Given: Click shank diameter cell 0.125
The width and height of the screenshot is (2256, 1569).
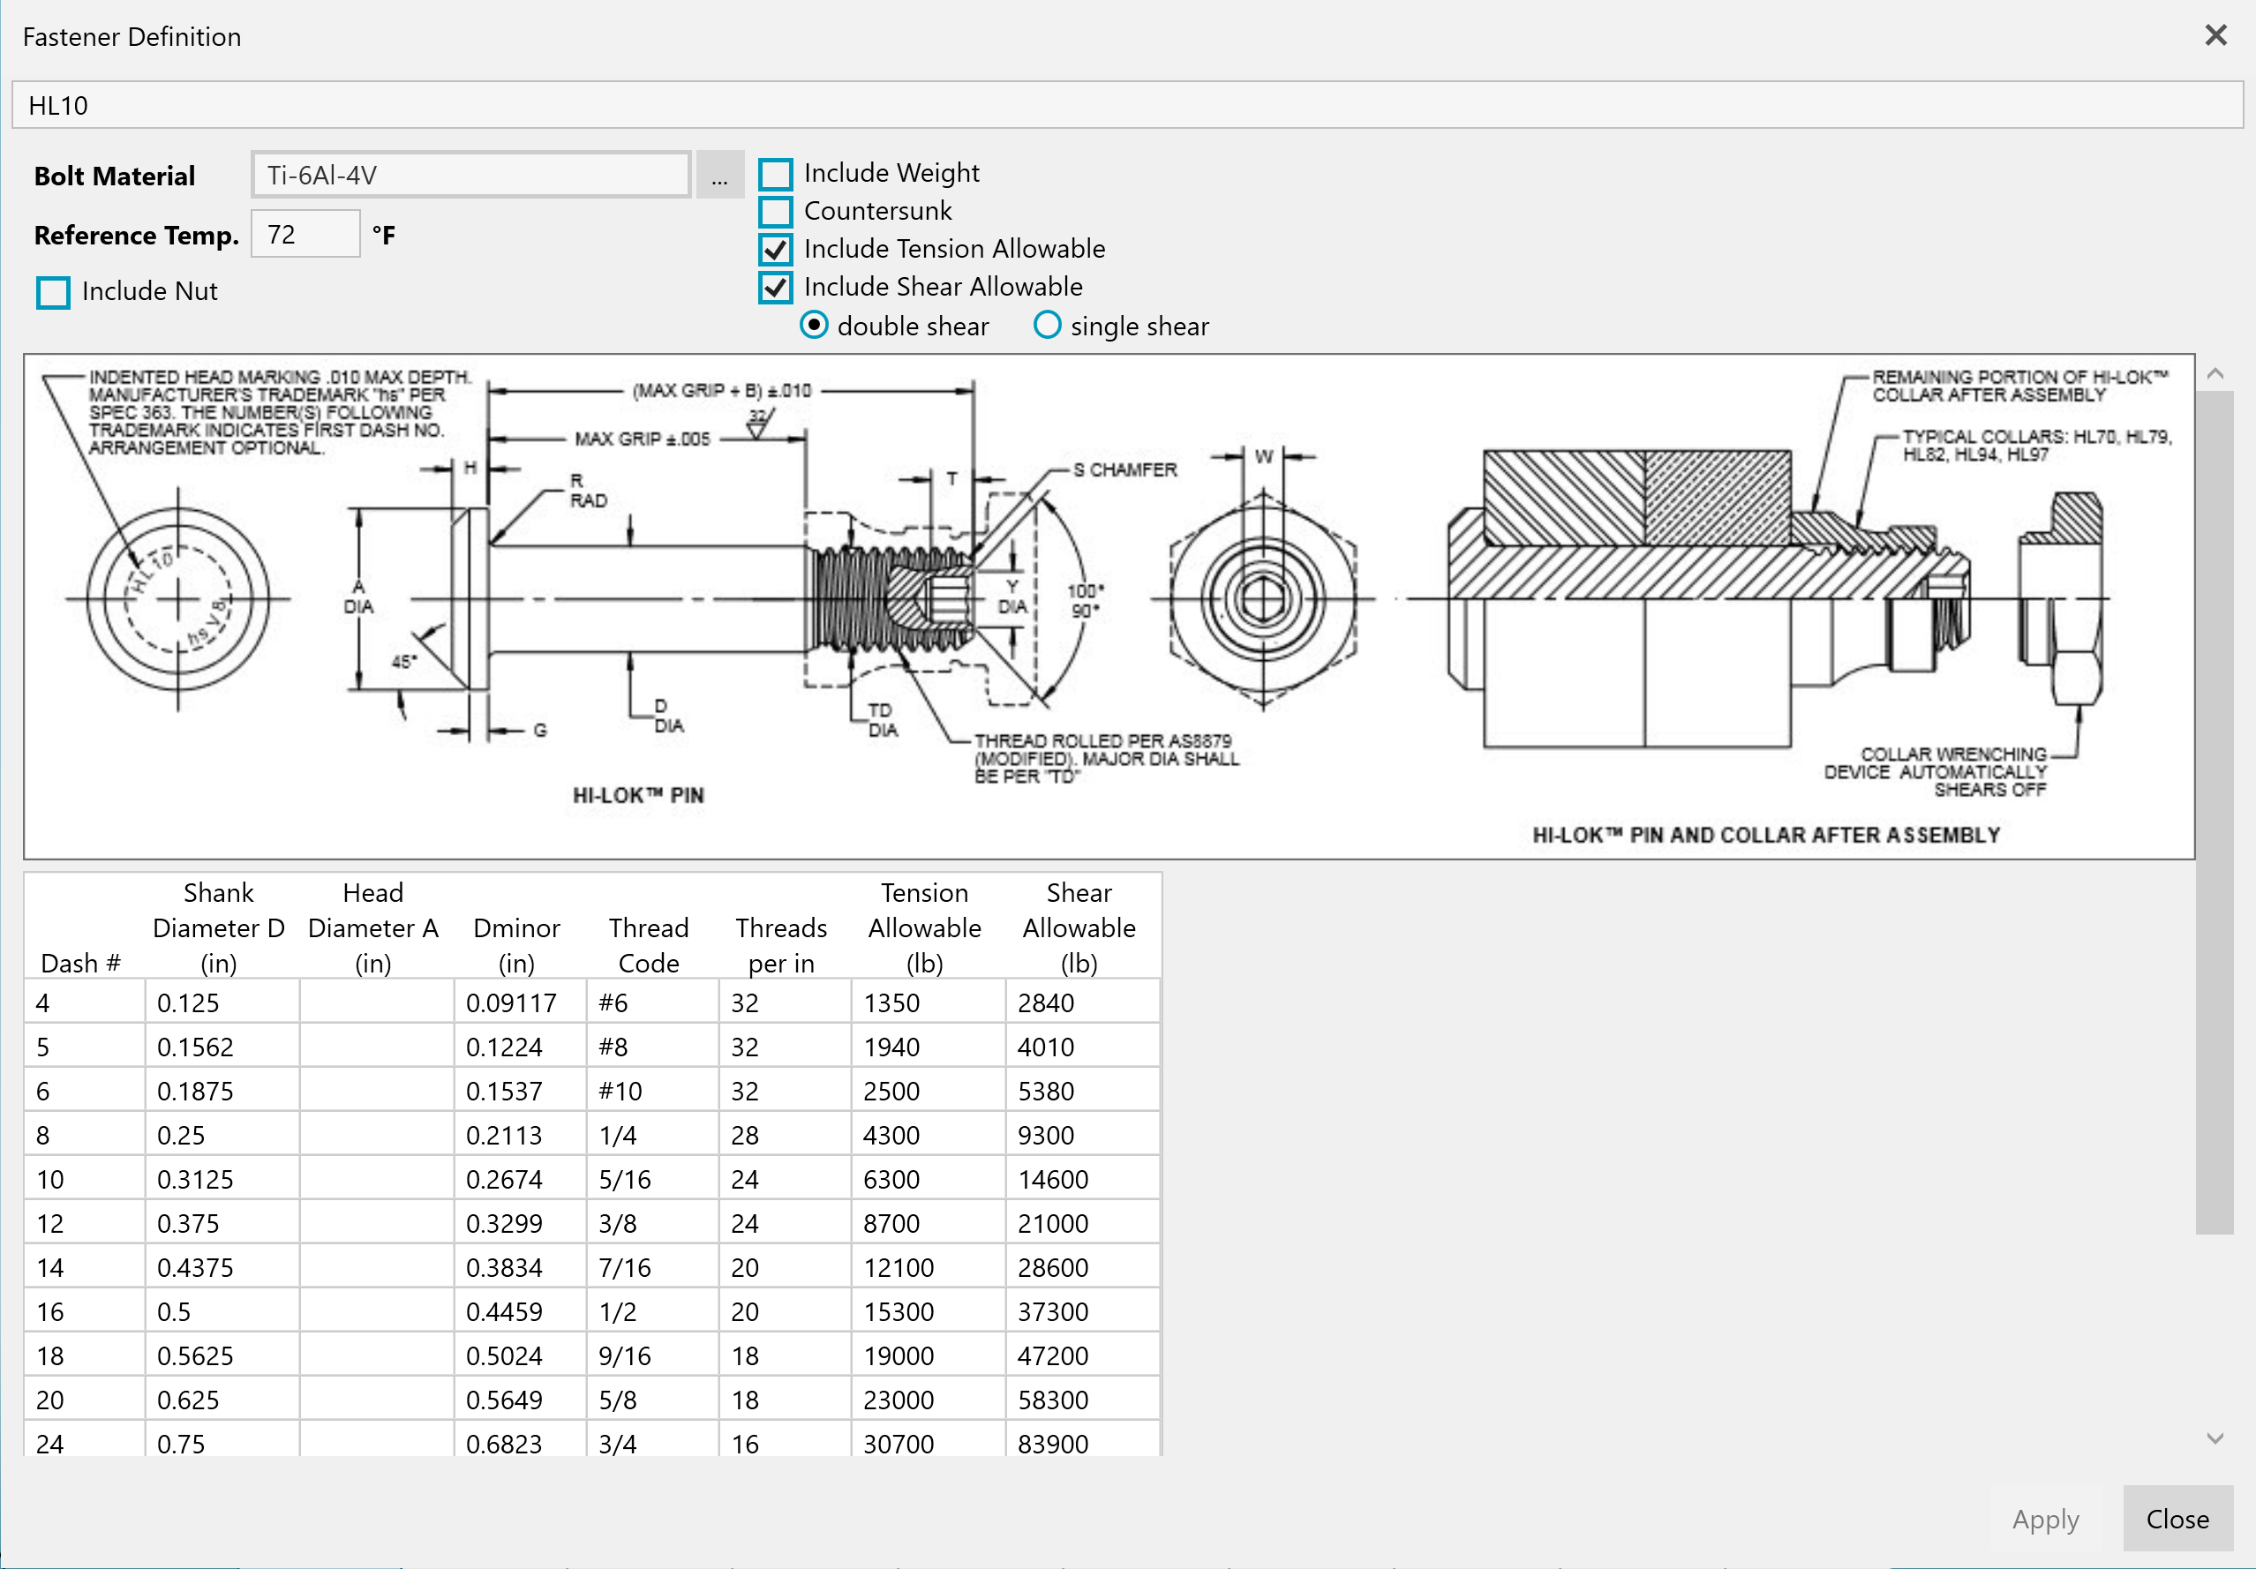Looking at the screenshot, I should (x=222, y=1002).
